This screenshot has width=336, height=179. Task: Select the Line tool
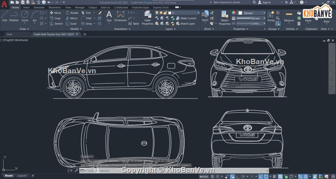(x=5, y=16)
